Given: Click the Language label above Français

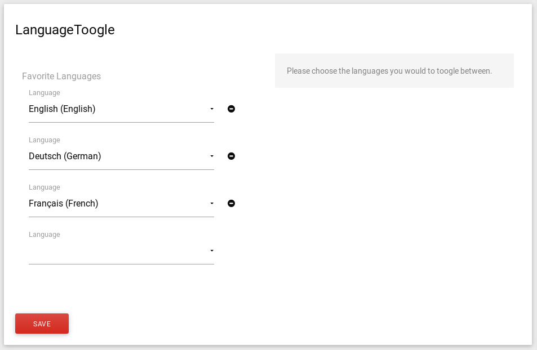Looking at the screenshot, I should pyautogui.click(x=45, y=187).
